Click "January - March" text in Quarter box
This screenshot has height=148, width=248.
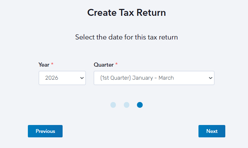[153, 78]
